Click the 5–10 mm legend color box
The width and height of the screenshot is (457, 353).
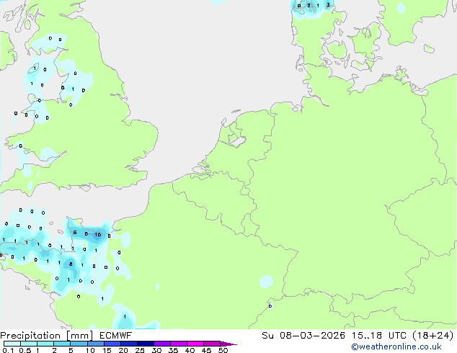coord(79,344)
